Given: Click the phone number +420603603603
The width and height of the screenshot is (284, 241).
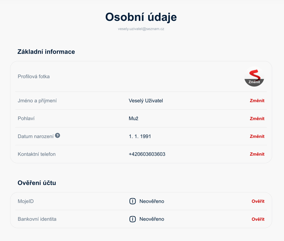Looking at the screenshot, I should pyautogui.click(x=147, y=154).
